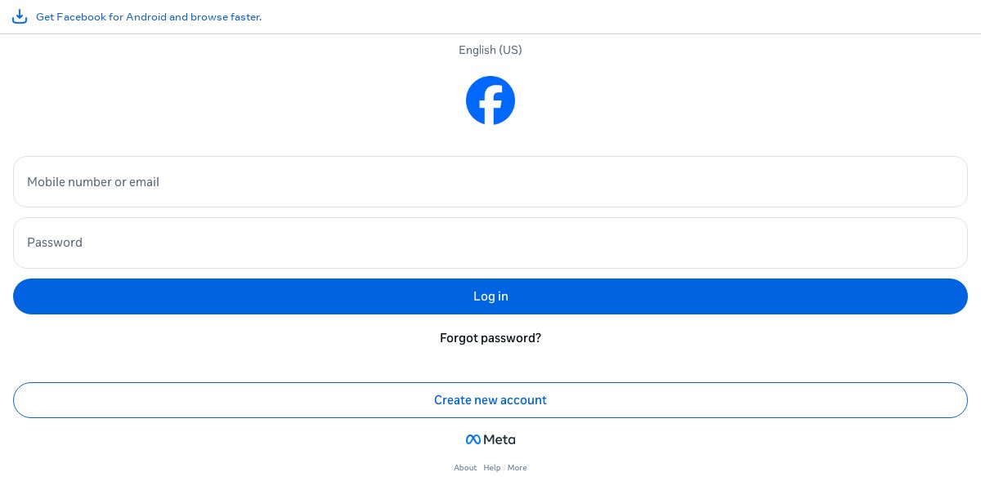Click the 'Password' placeholder label

tap(55, 243)
